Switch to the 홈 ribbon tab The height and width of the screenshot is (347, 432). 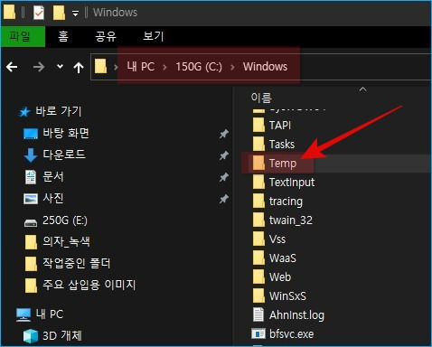click(x=63, y=36)
